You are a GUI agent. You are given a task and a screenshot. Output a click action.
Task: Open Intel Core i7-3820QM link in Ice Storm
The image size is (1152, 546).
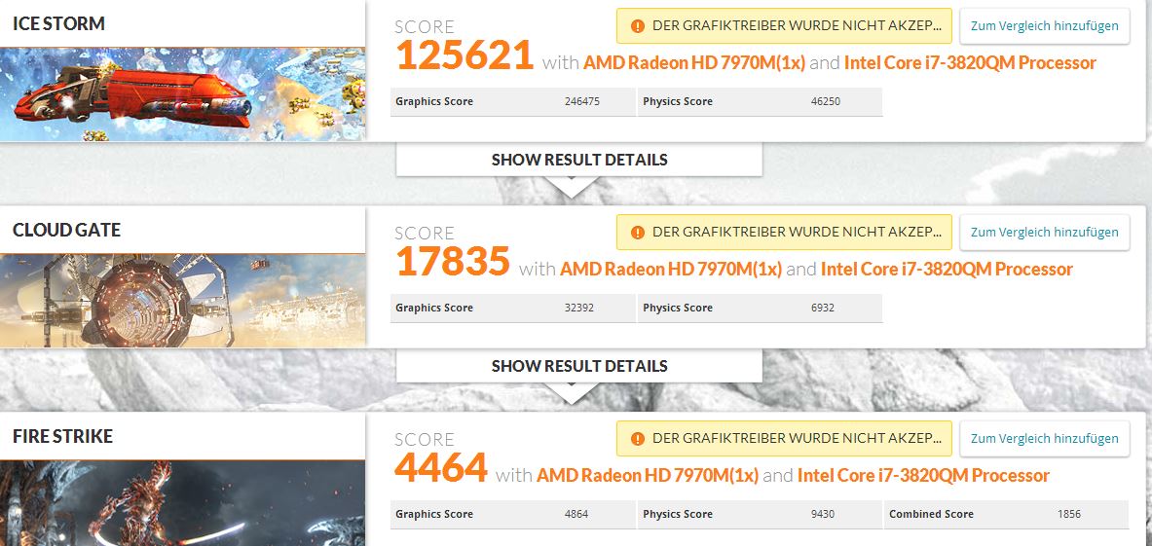(x=970, y=63)
